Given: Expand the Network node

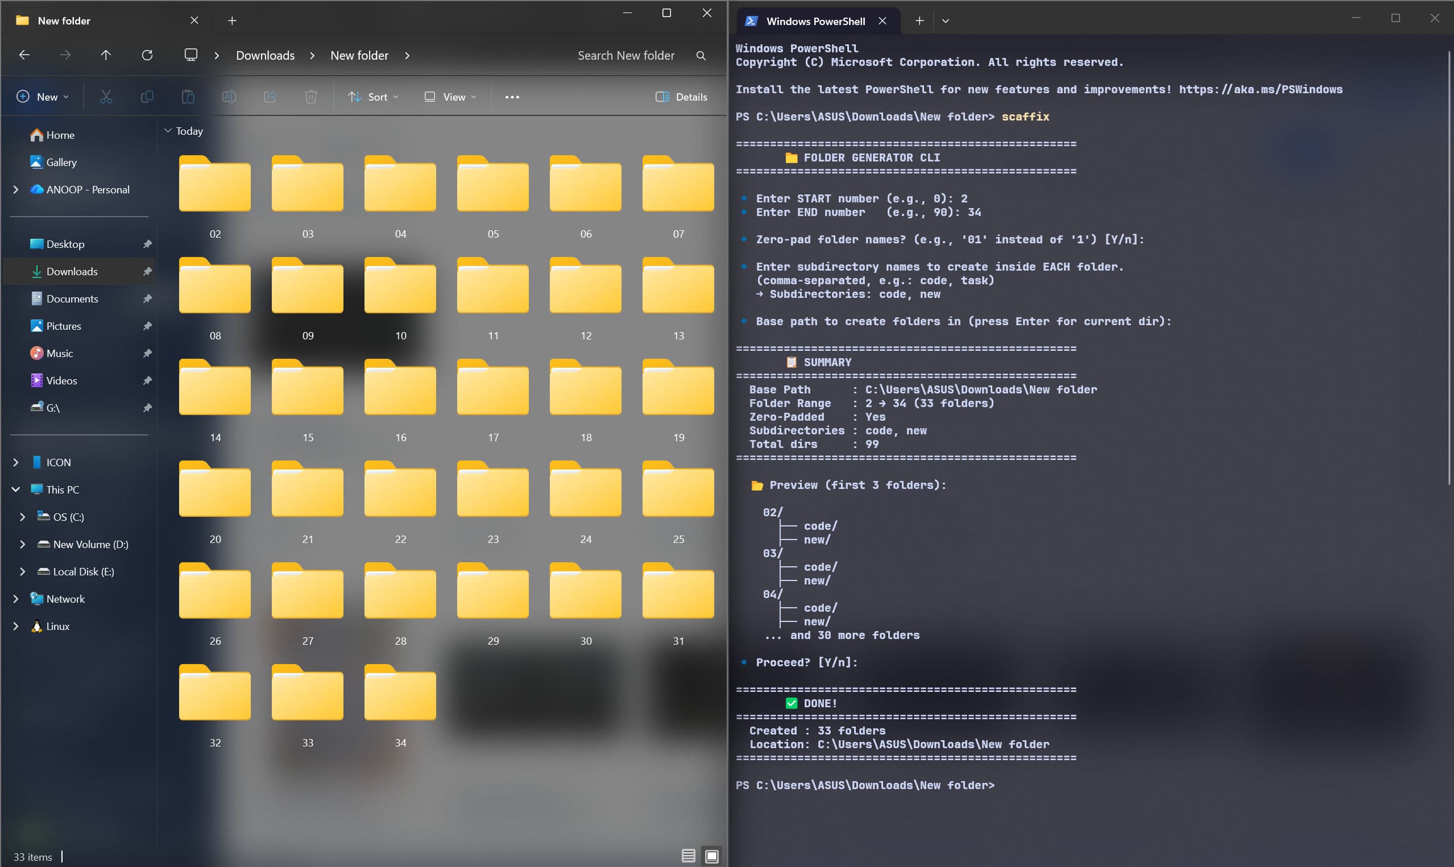Looking at the screenshot, I should tap(16, 599).
